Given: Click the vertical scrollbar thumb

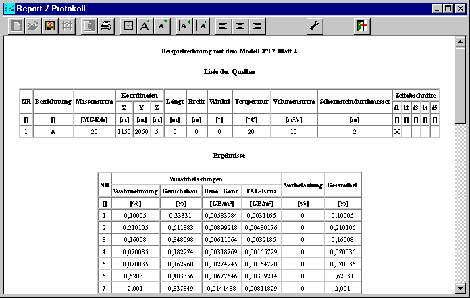Looking at the screenshot, I should (460, 85).
